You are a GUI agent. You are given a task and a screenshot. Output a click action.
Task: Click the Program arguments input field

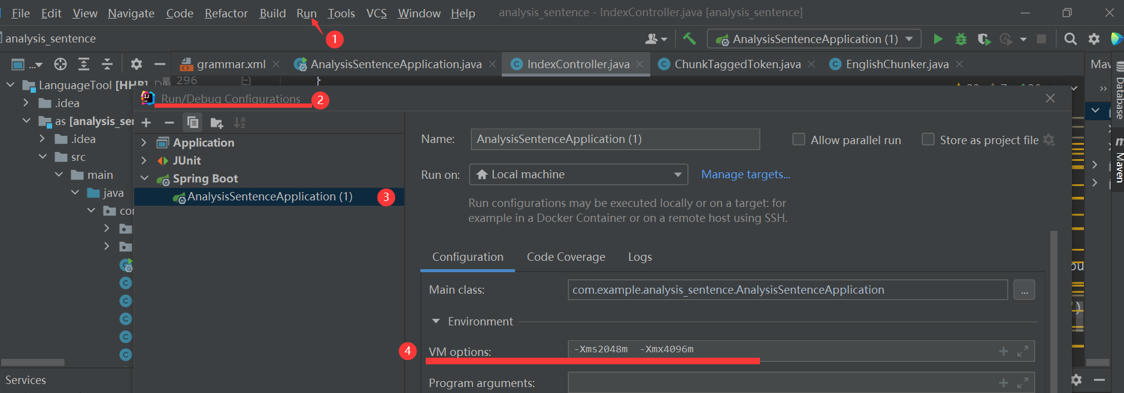[x=778, y=383]
